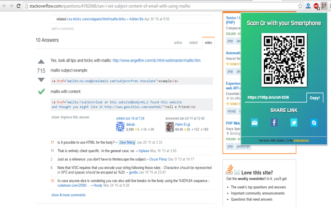Click Scan Qr with your Smartphone title

(x=284, y=23)
